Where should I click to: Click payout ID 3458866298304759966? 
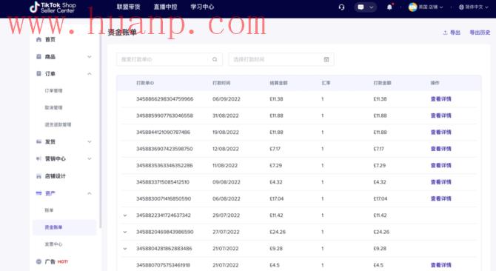(x=165, y=99)
